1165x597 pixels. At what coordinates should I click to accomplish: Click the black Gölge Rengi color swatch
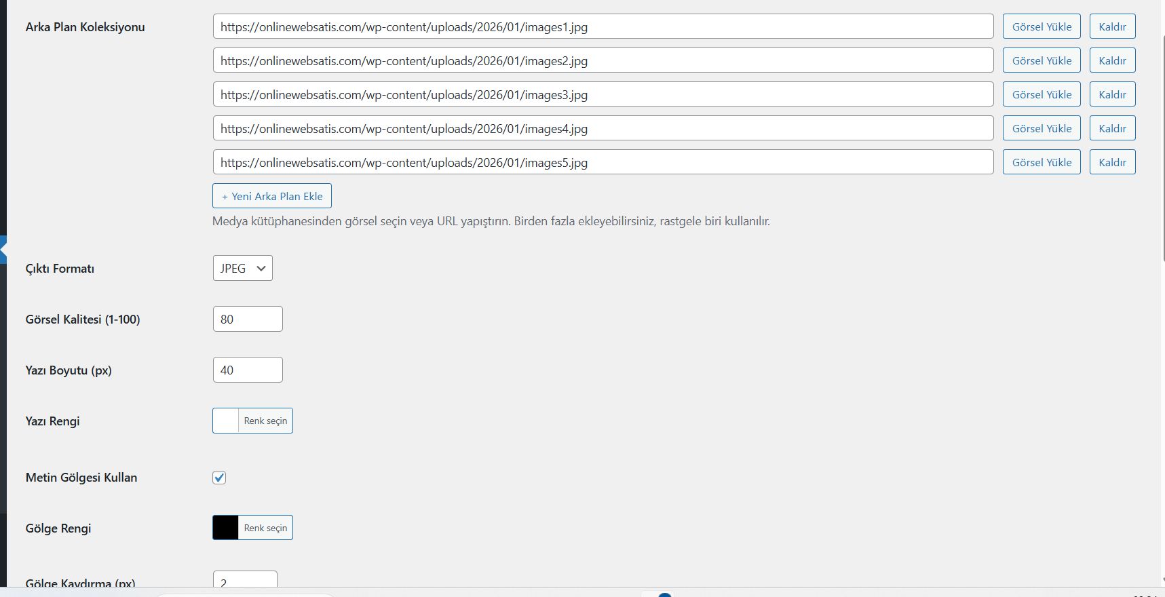[x=226, y=528]
